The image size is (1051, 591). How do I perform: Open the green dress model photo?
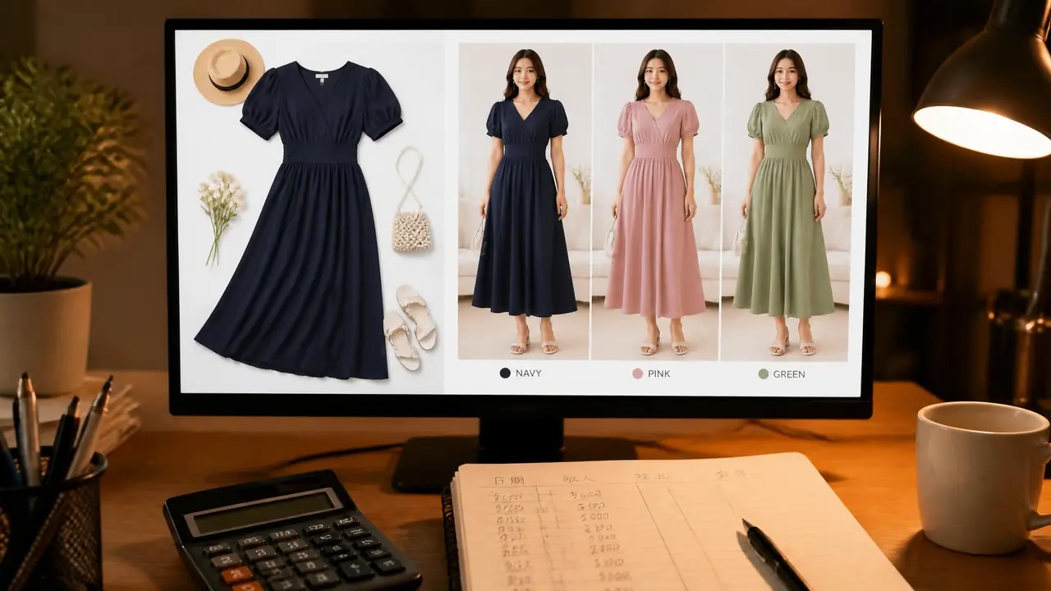pyautogui.click(x=787, y=202)
